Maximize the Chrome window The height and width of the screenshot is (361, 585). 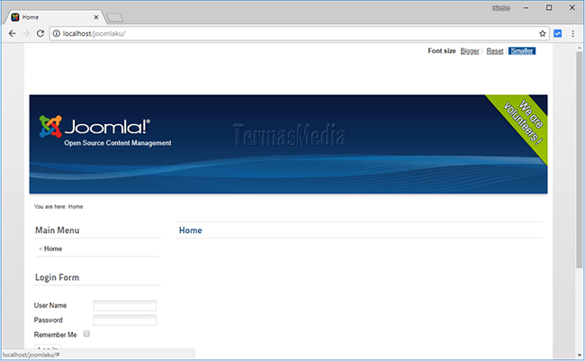(549, 8)
